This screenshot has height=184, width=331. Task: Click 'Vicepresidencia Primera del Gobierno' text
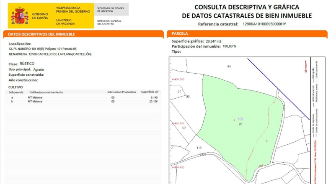click(73, 10)
